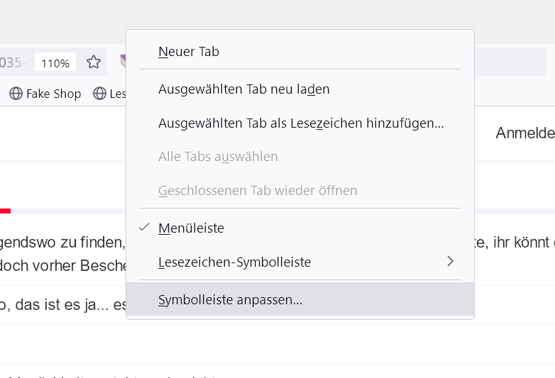
Task: Click the Lesezeichen-Symbolleiste menu label
Action: [x=234, y=262]
